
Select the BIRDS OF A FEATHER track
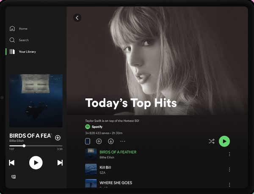pyautogui.click(x=118, y=152)
